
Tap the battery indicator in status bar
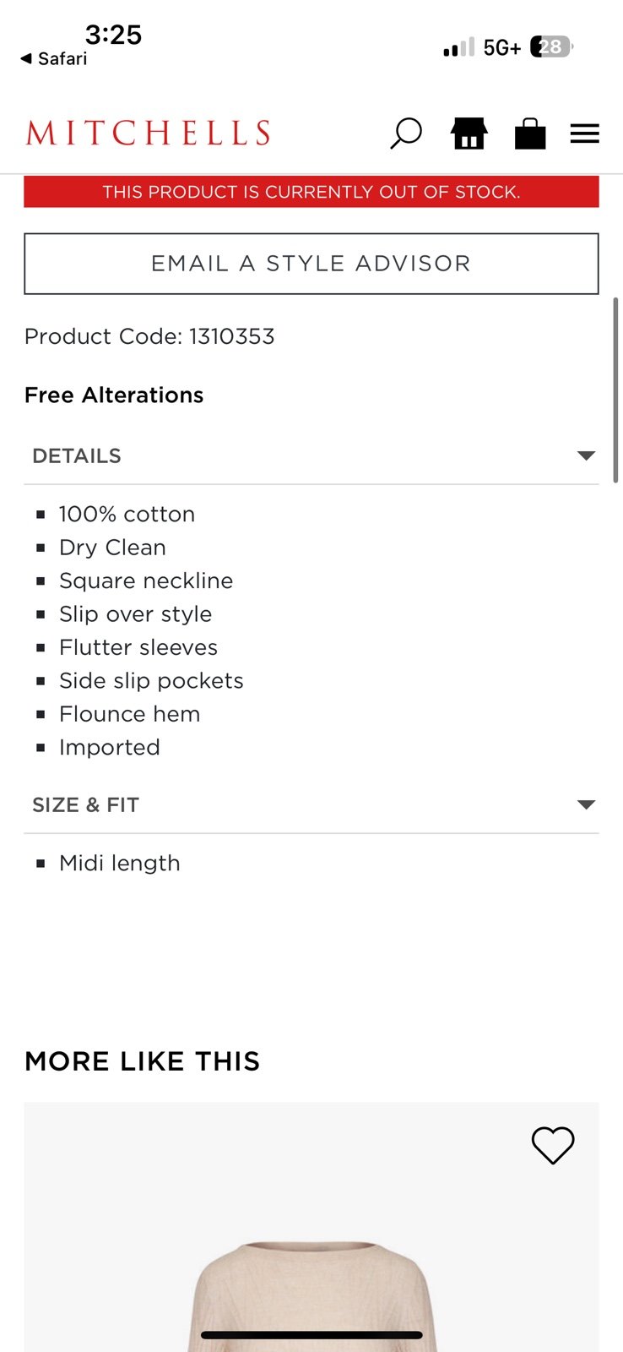(x=551, y=47)
